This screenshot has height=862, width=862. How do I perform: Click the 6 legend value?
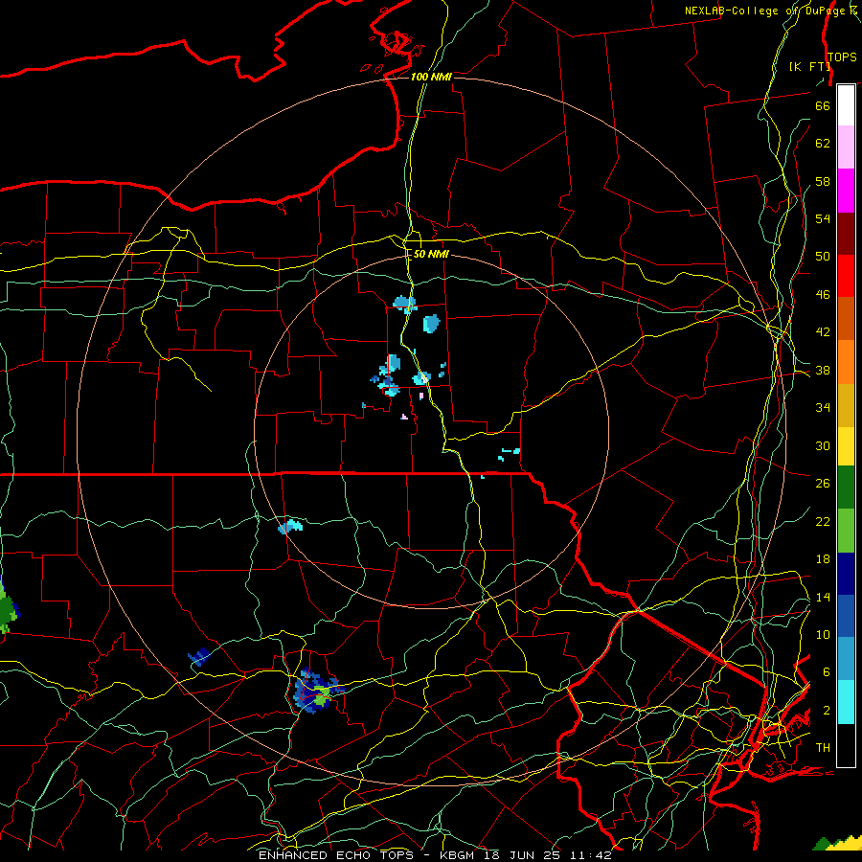826,672
